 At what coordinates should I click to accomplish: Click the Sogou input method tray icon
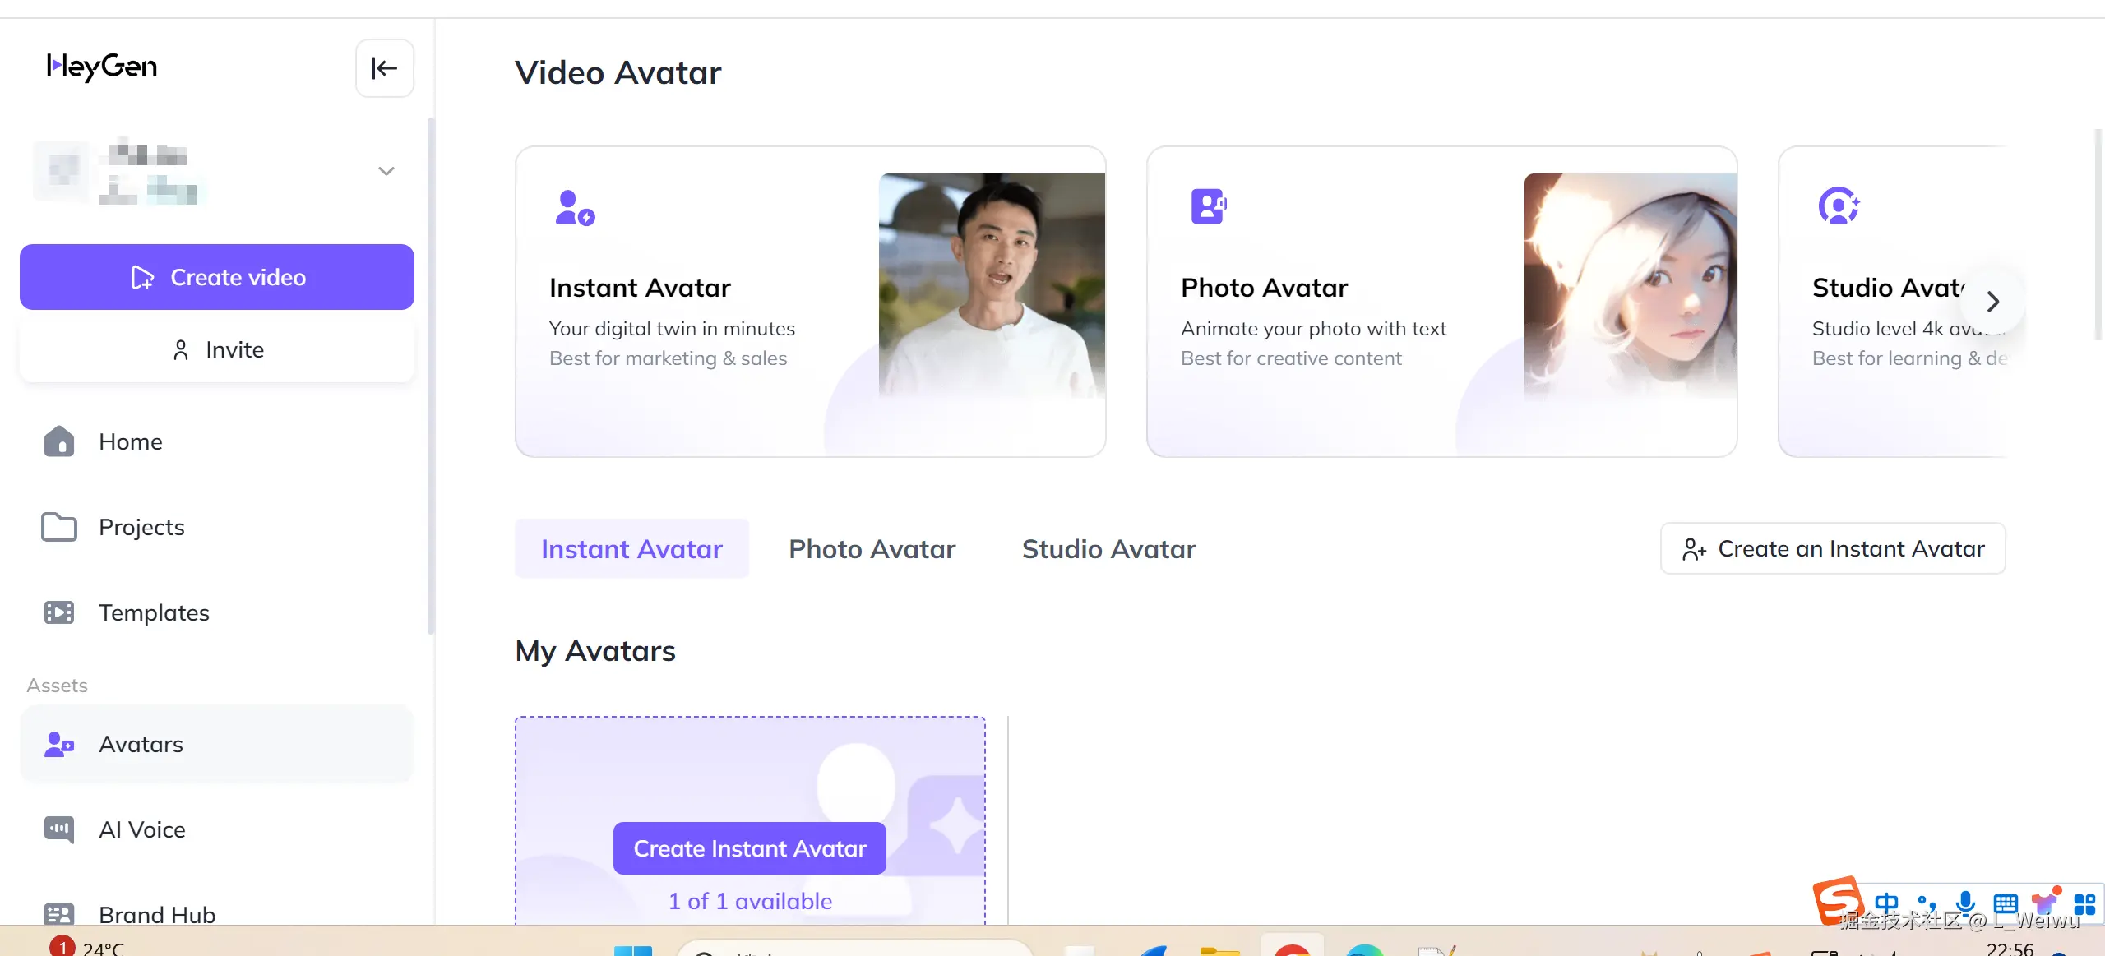[1837, 899]
